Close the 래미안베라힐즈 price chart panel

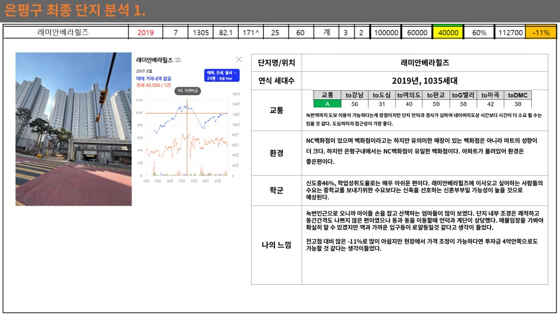(239, 59)
